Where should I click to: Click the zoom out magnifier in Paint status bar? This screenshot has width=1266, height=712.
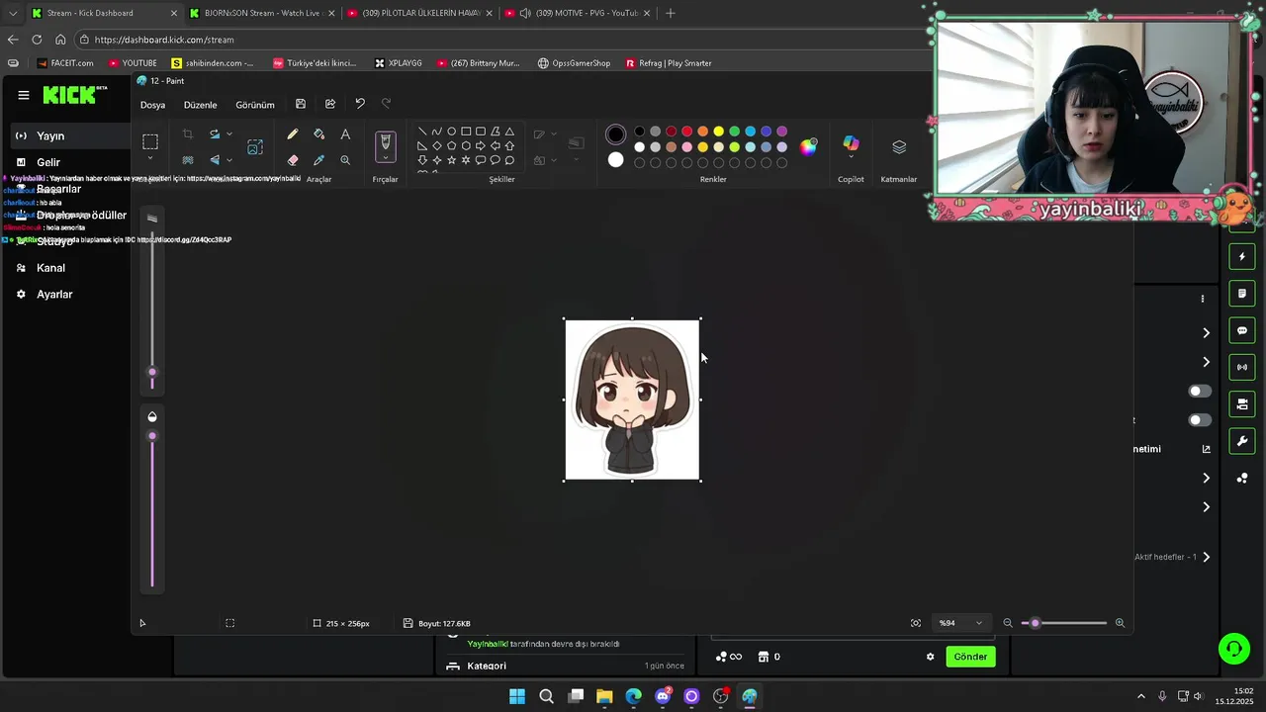pyautogui.click(x=1008, y=623)
